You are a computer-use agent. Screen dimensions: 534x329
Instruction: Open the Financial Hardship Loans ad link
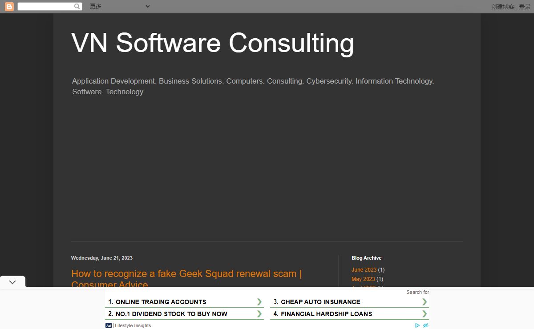pyautogui.click(x=326, y=314)
